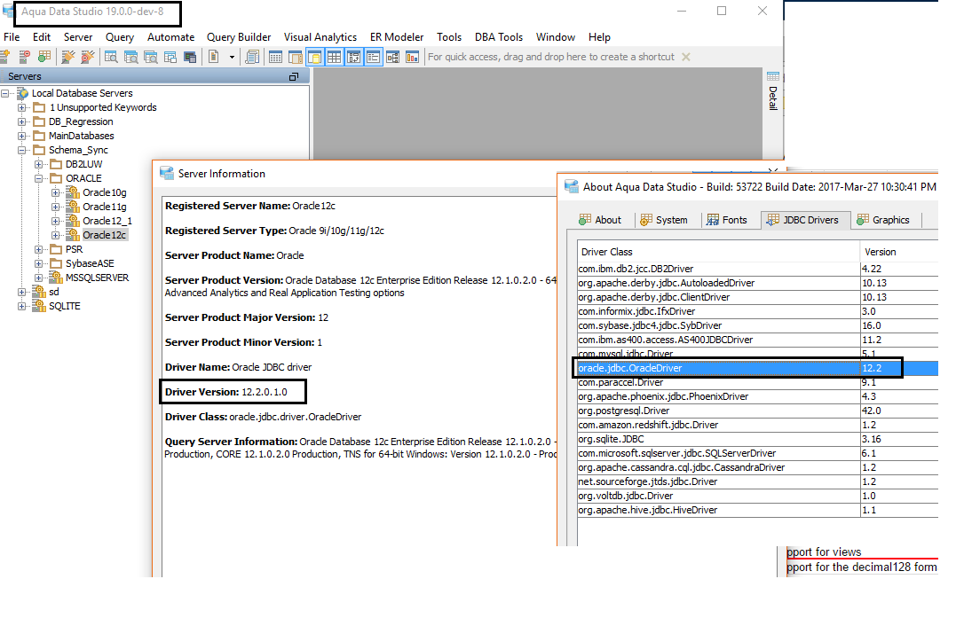964x626 pixels.
Task: Select the MSSQLSERVER server in tree
Action: [x=97, y=278]
